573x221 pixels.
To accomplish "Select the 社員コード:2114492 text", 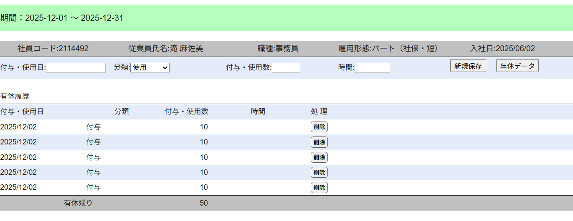I will pyautogui.click(x=53, y=49).
